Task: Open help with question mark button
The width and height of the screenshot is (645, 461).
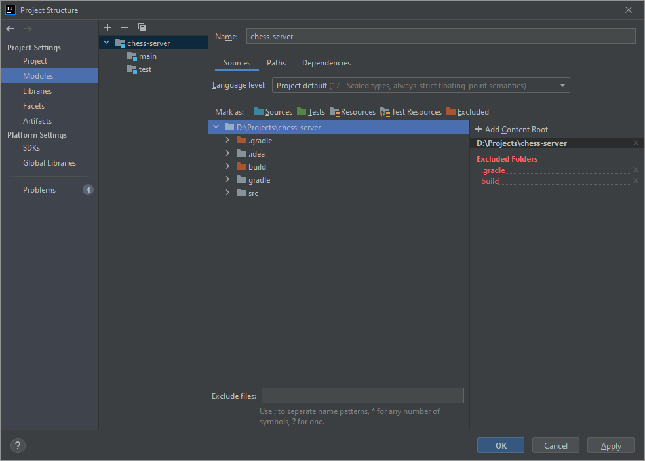Action: 18,446
